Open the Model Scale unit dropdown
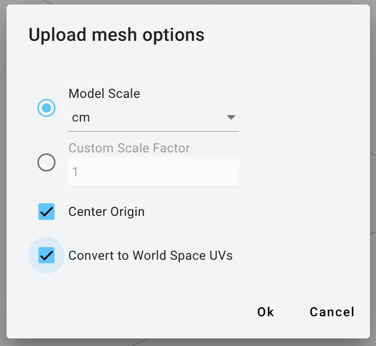This screenshot has height=346, width=376. pyautogui.click(x=153, y=118)
